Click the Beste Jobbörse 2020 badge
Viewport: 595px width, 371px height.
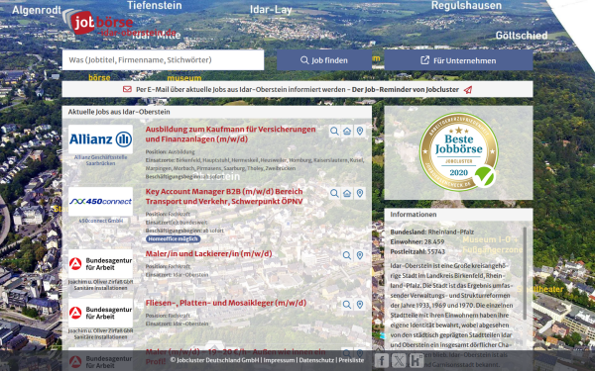click(458, 151)
